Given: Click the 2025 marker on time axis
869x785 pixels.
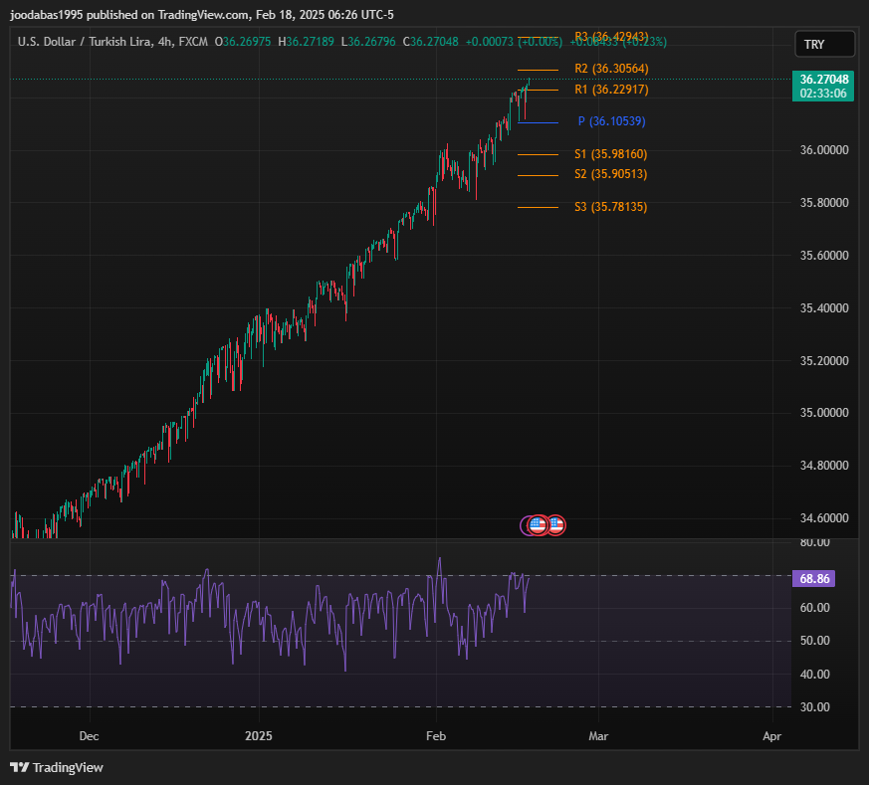Looking at the screenshot, I should point(259,737).
